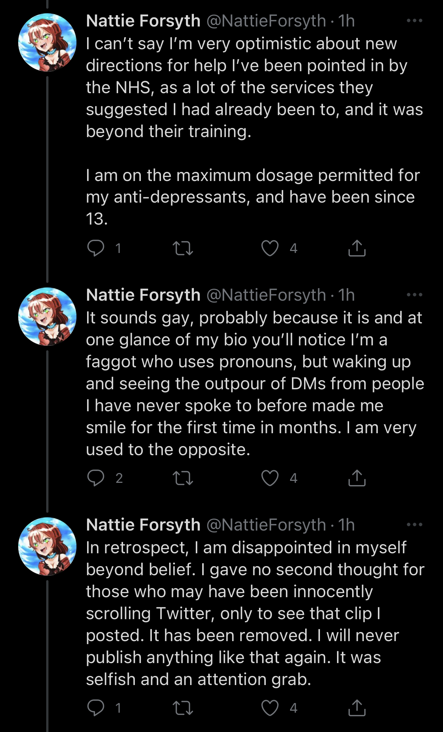Viewport: 443px width, 732px height.
Task: Open three-dot menu on second tweet
Action: [414, 295]
